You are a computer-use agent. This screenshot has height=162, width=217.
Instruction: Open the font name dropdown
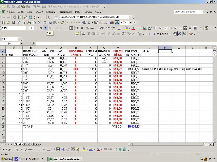click(x=27, y=28)
